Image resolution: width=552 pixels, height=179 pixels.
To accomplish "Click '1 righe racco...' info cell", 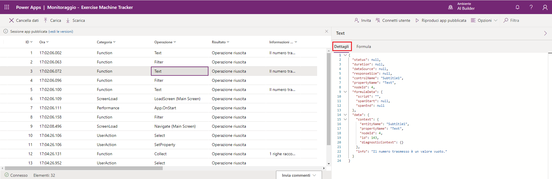I will click(x=282, y=154).
